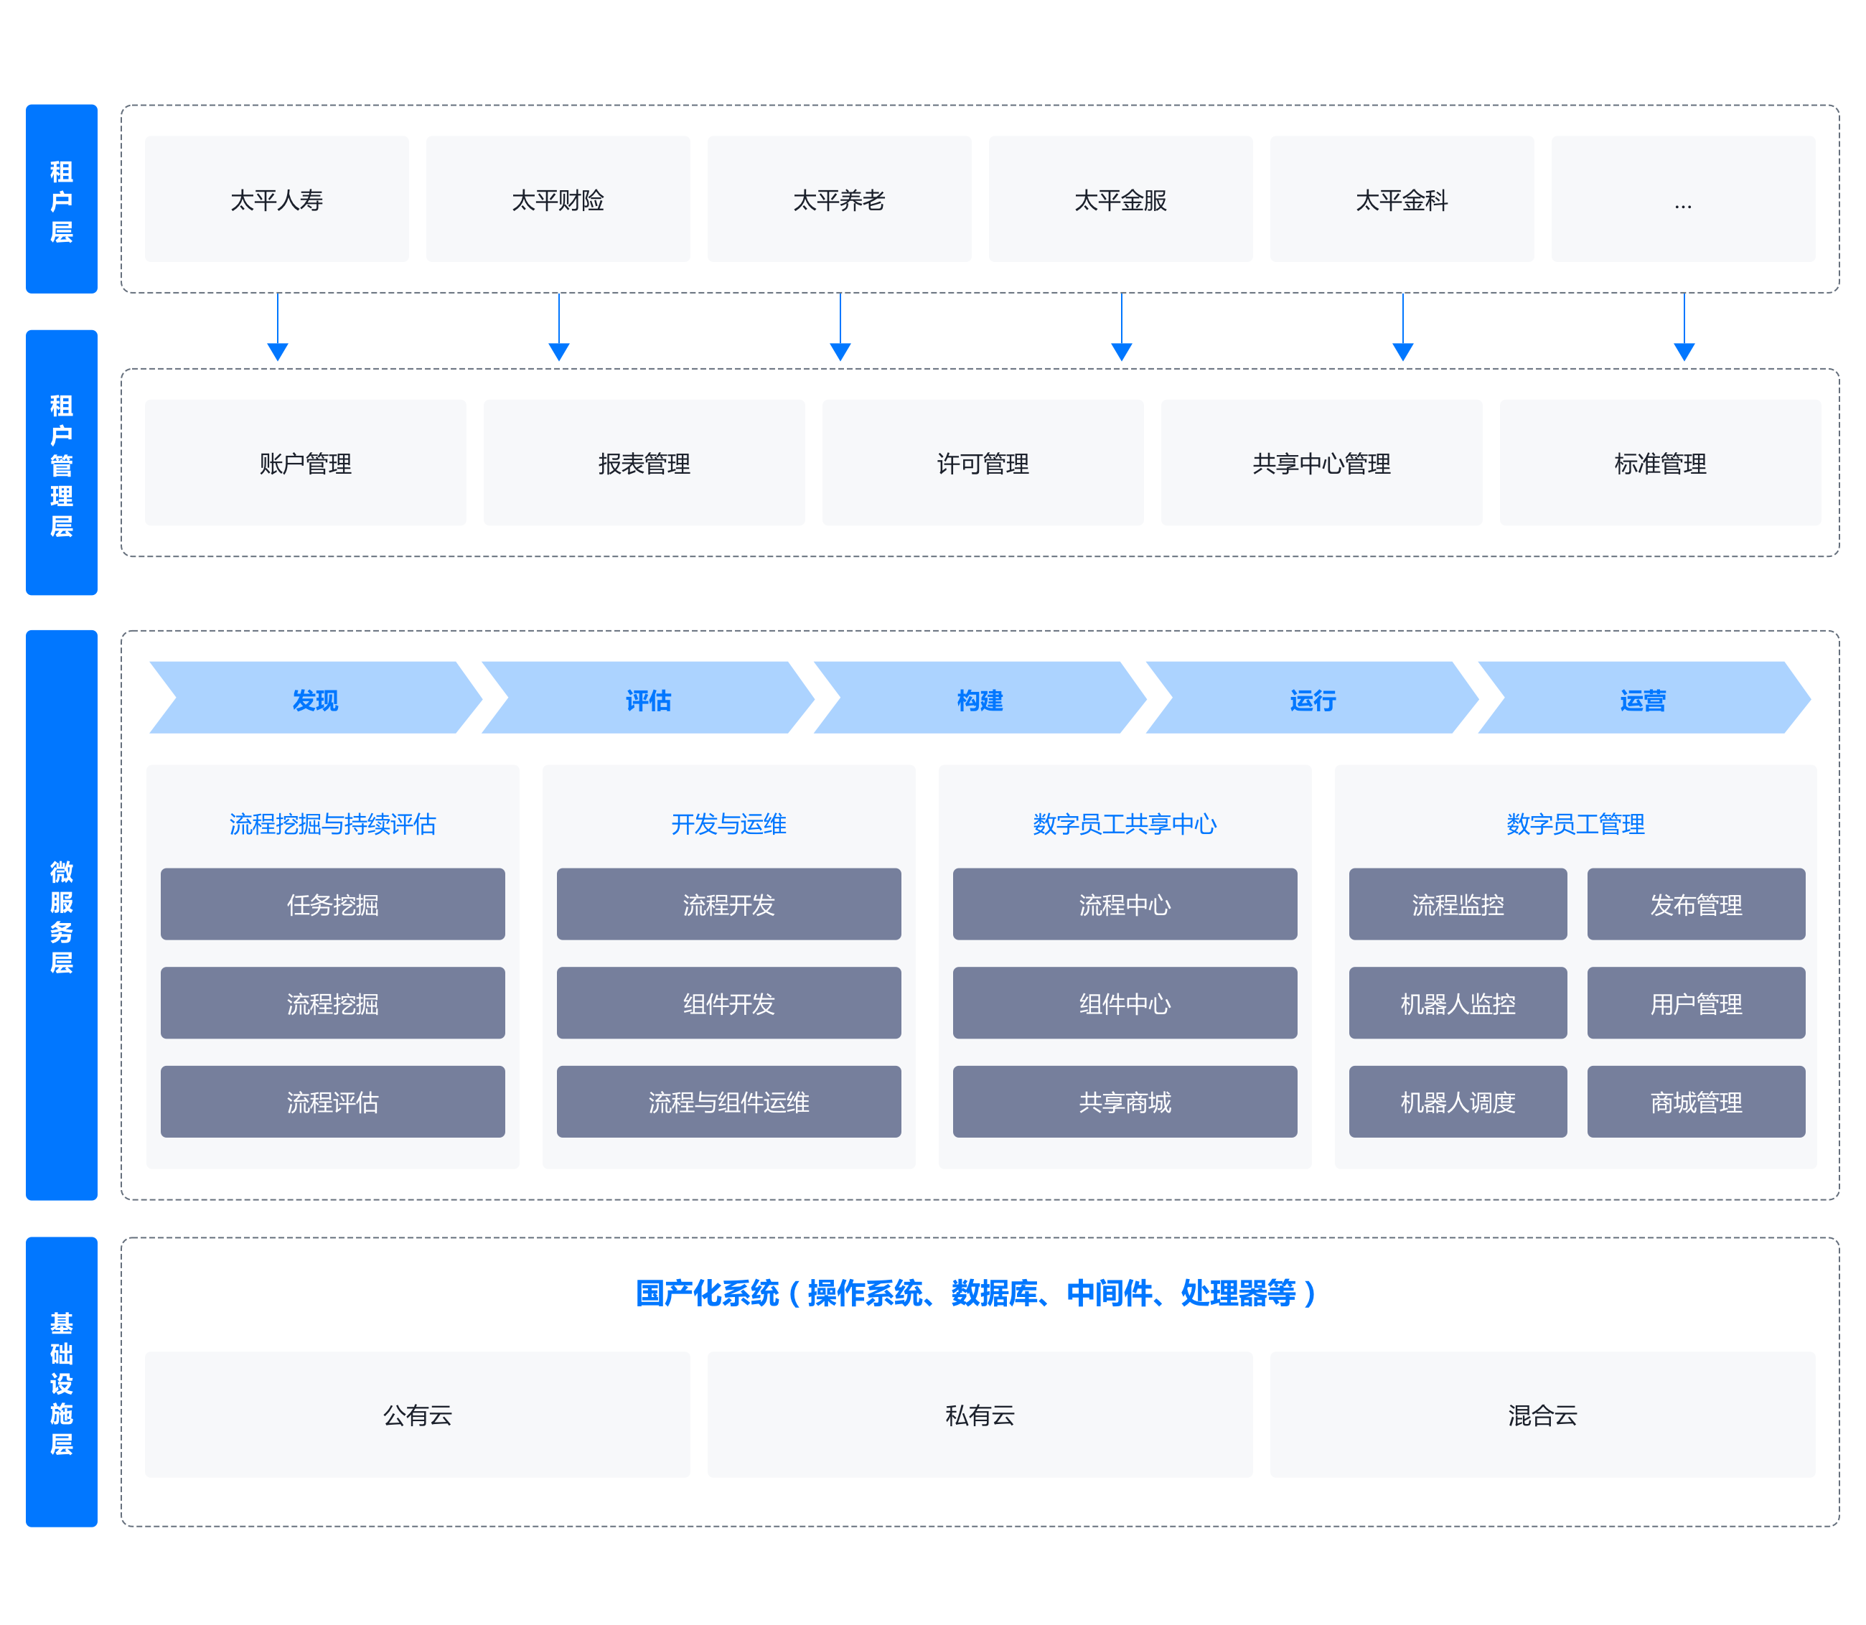Select the 标准管理 box
The image size is (1866, 1625).
point(1660,462)
